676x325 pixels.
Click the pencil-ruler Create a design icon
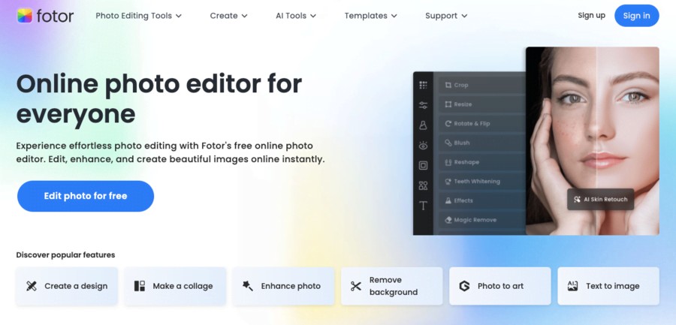pos(31,286)
